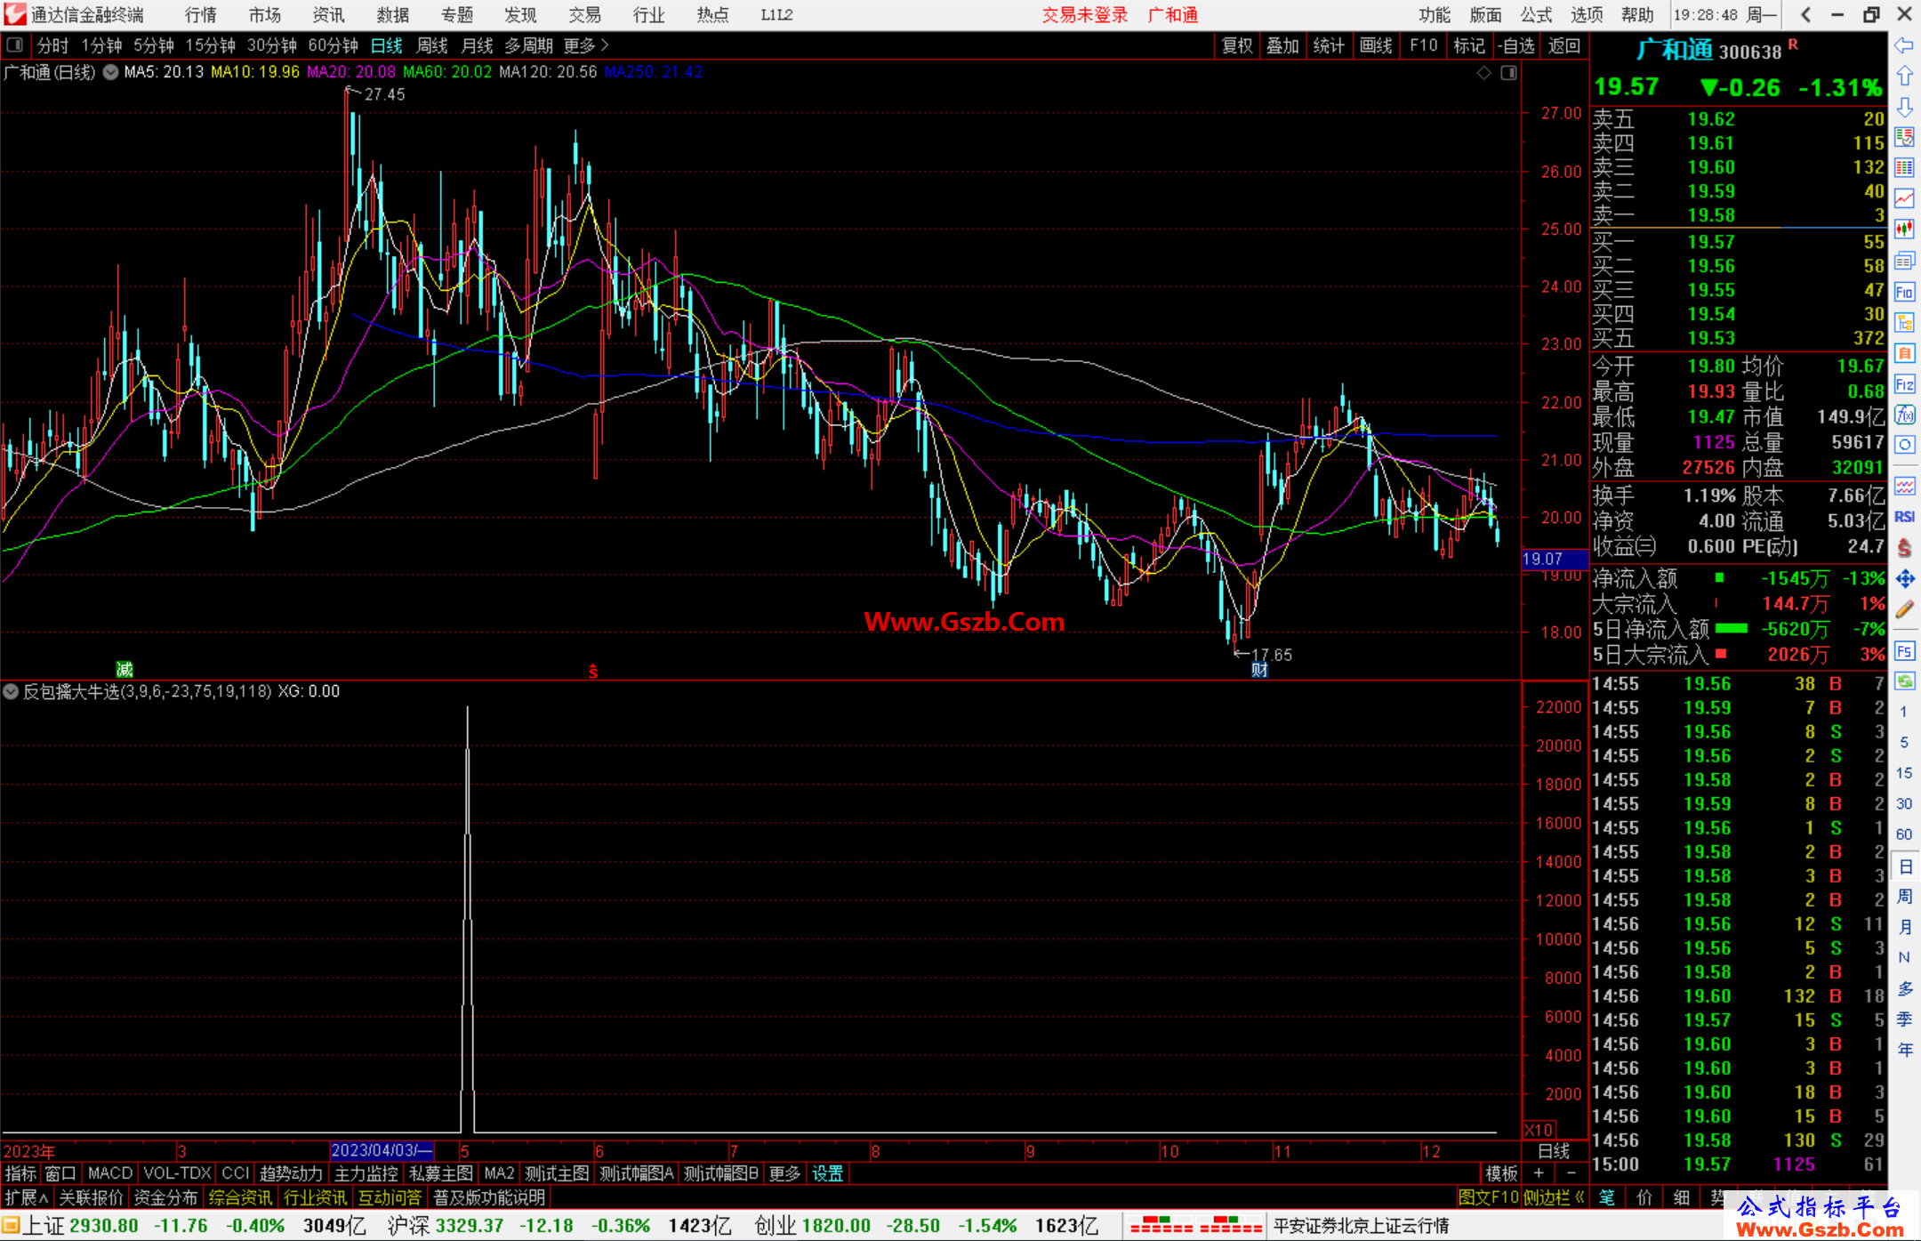Select the 年 period in right sidebar
1921x1241 pixels.
pos(1904,1050)
